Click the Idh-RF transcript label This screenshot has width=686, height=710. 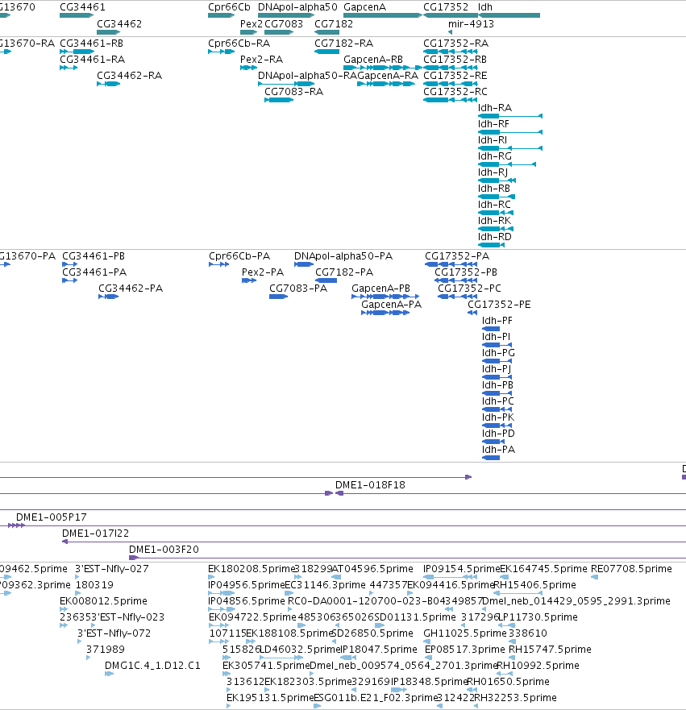[x=493, y=123]
